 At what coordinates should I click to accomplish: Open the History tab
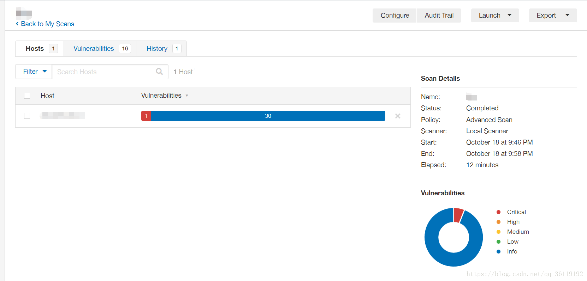(161, 48)
